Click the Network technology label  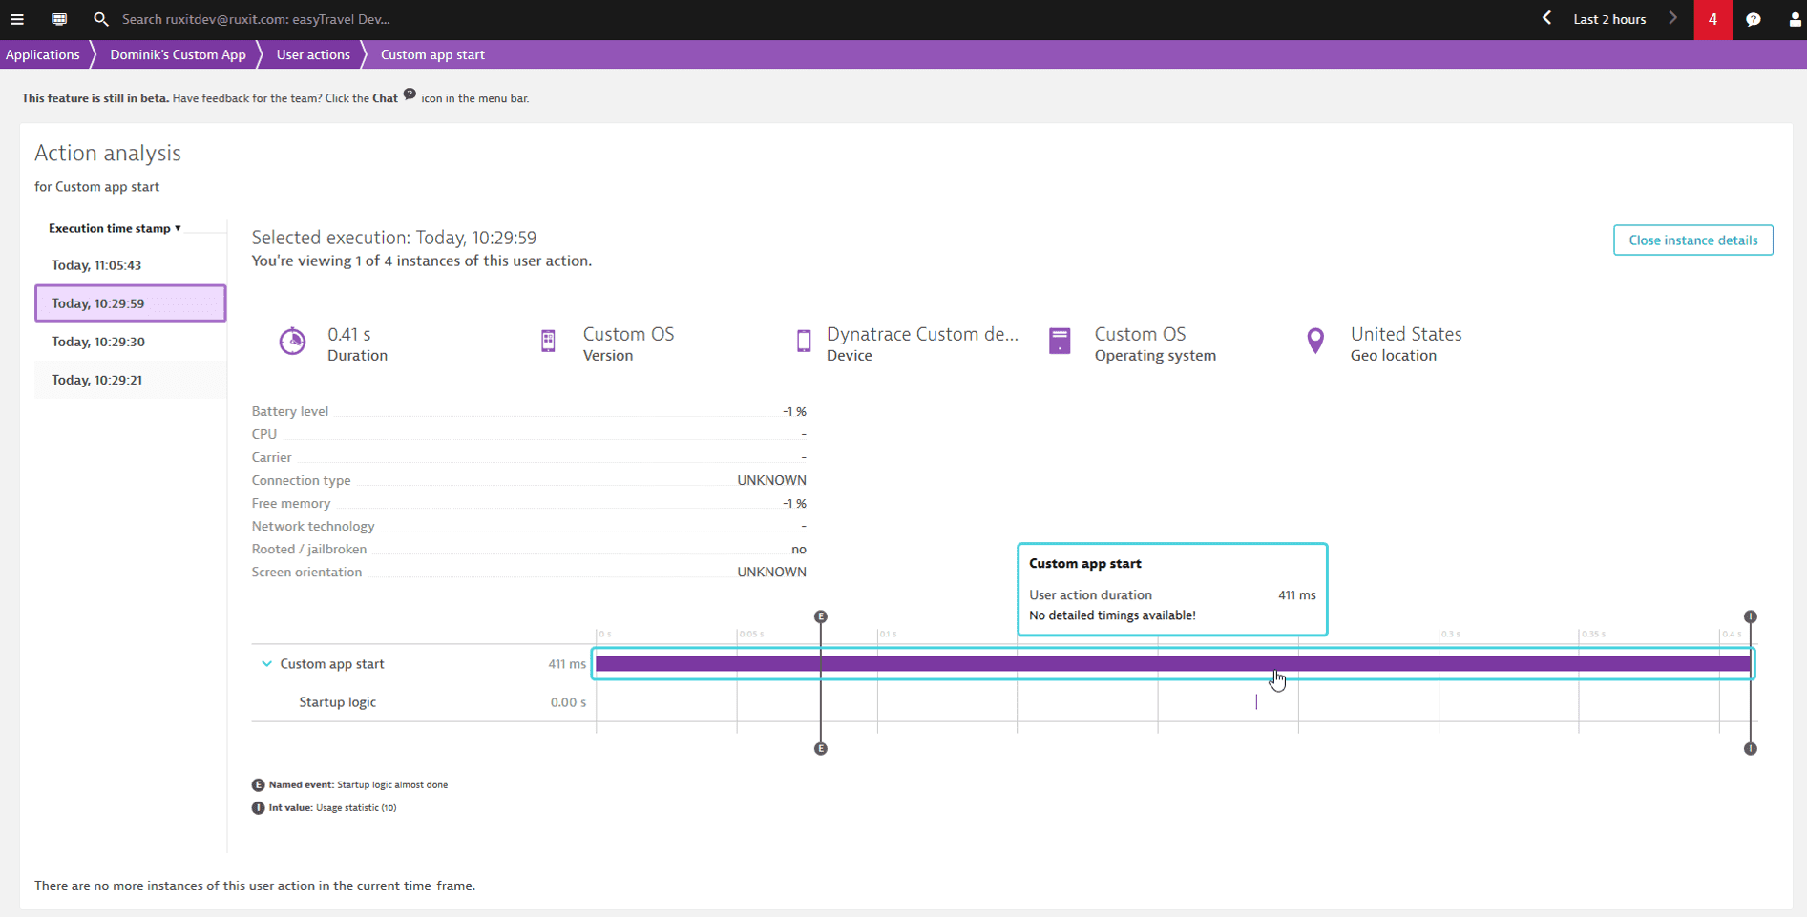313,527
